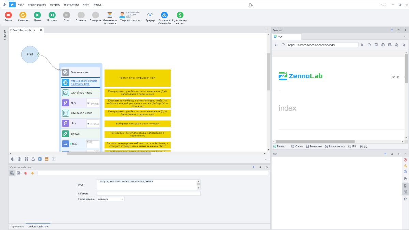This screenshot has height=230, width=409.
Task: Click the home link on webpage
Action: (395, 77)
